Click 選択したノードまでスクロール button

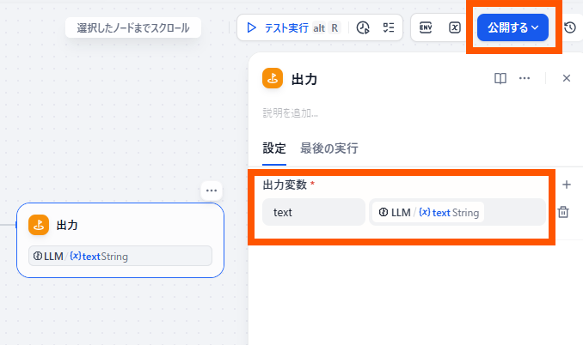(x=132, y=27)
